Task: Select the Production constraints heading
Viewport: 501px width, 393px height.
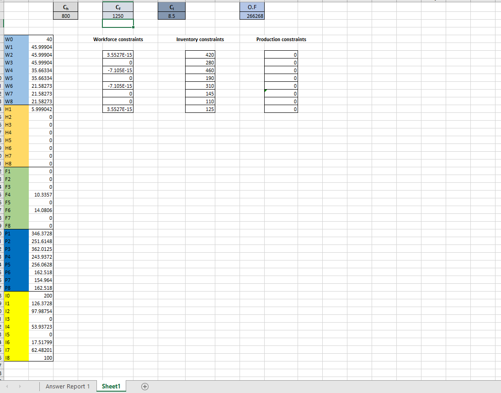Action: coord(280,39)
